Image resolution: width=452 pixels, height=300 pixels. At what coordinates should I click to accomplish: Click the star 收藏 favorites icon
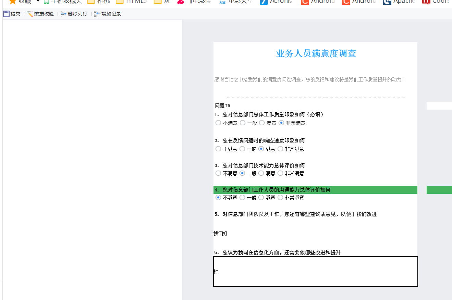[13, 2]
